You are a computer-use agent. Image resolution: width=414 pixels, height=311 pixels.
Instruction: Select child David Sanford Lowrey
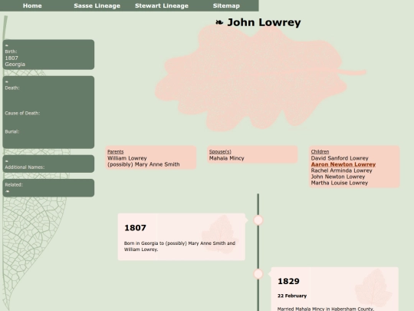coord(340,158)
